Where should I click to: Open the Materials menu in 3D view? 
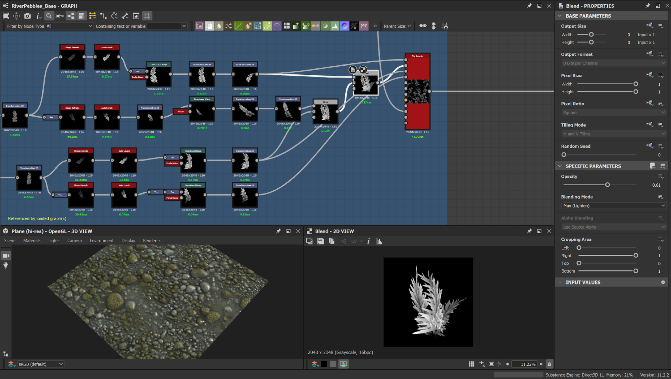[32, 241]
